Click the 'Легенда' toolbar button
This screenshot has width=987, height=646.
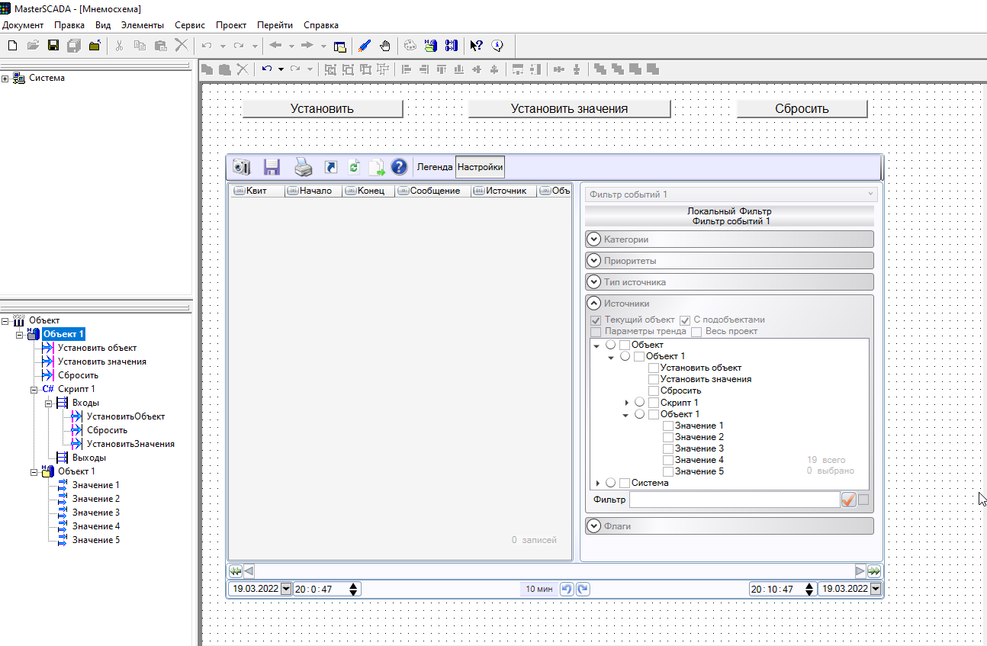(x=434, y=167)
